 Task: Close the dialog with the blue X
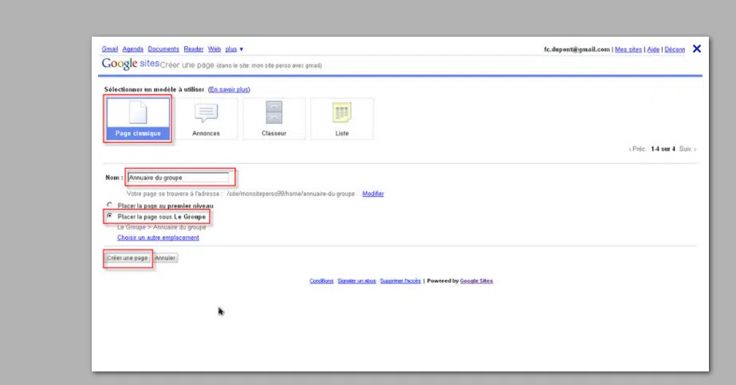click(x=697, y=49)
